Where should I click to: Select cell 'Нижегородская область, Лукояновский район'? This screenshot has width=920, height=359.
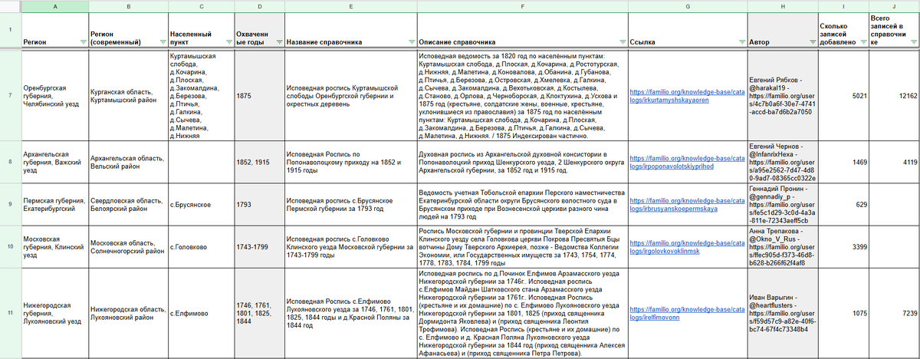128,314
